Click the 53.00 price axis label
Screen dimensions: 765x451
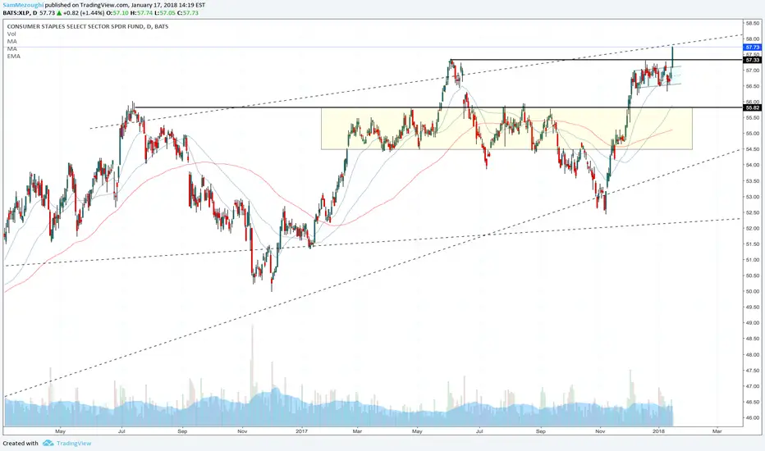[x=753, y=197]
